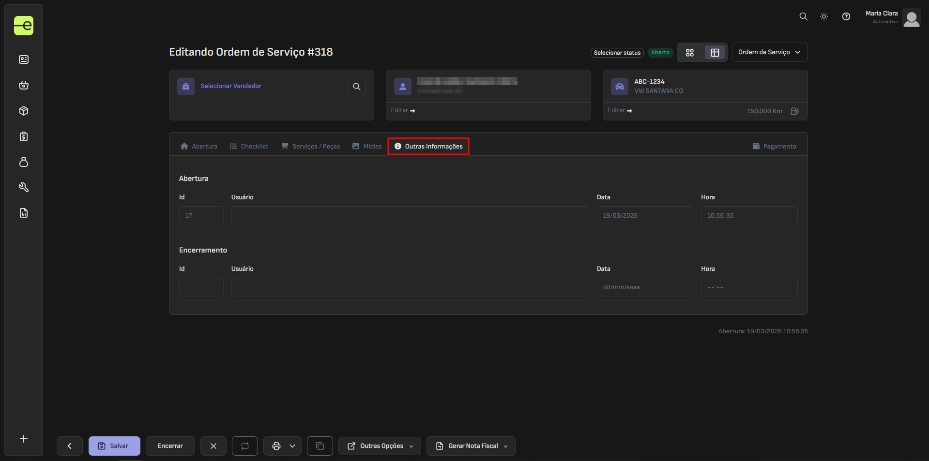The image size is (929, 461).
Task: Switch to the Checklist tab
Action: pos(249,147)
